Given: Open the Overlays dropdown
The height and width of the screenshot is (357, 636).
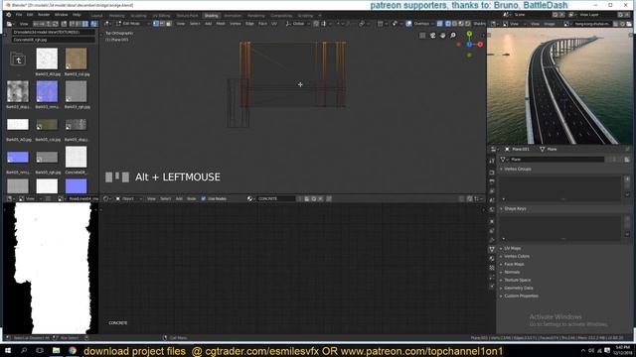Looking at the screenshot, I should (423, 24).
